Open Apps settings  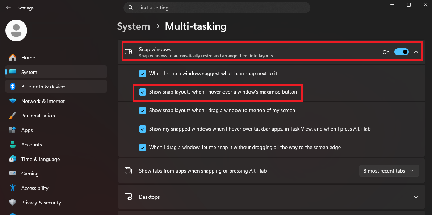[x=56, y=130]
